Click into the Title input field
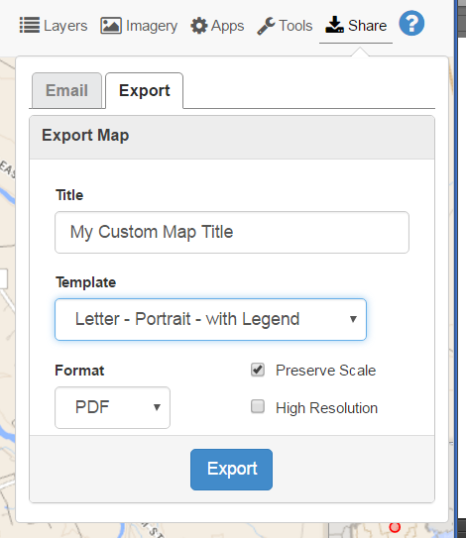This screenshot has height=538, width=466. point(232,232)
